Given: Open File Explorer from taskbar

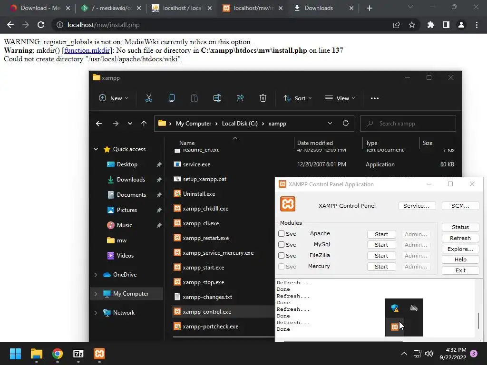Looking at the screenshot, I should [x=36, y=354].
